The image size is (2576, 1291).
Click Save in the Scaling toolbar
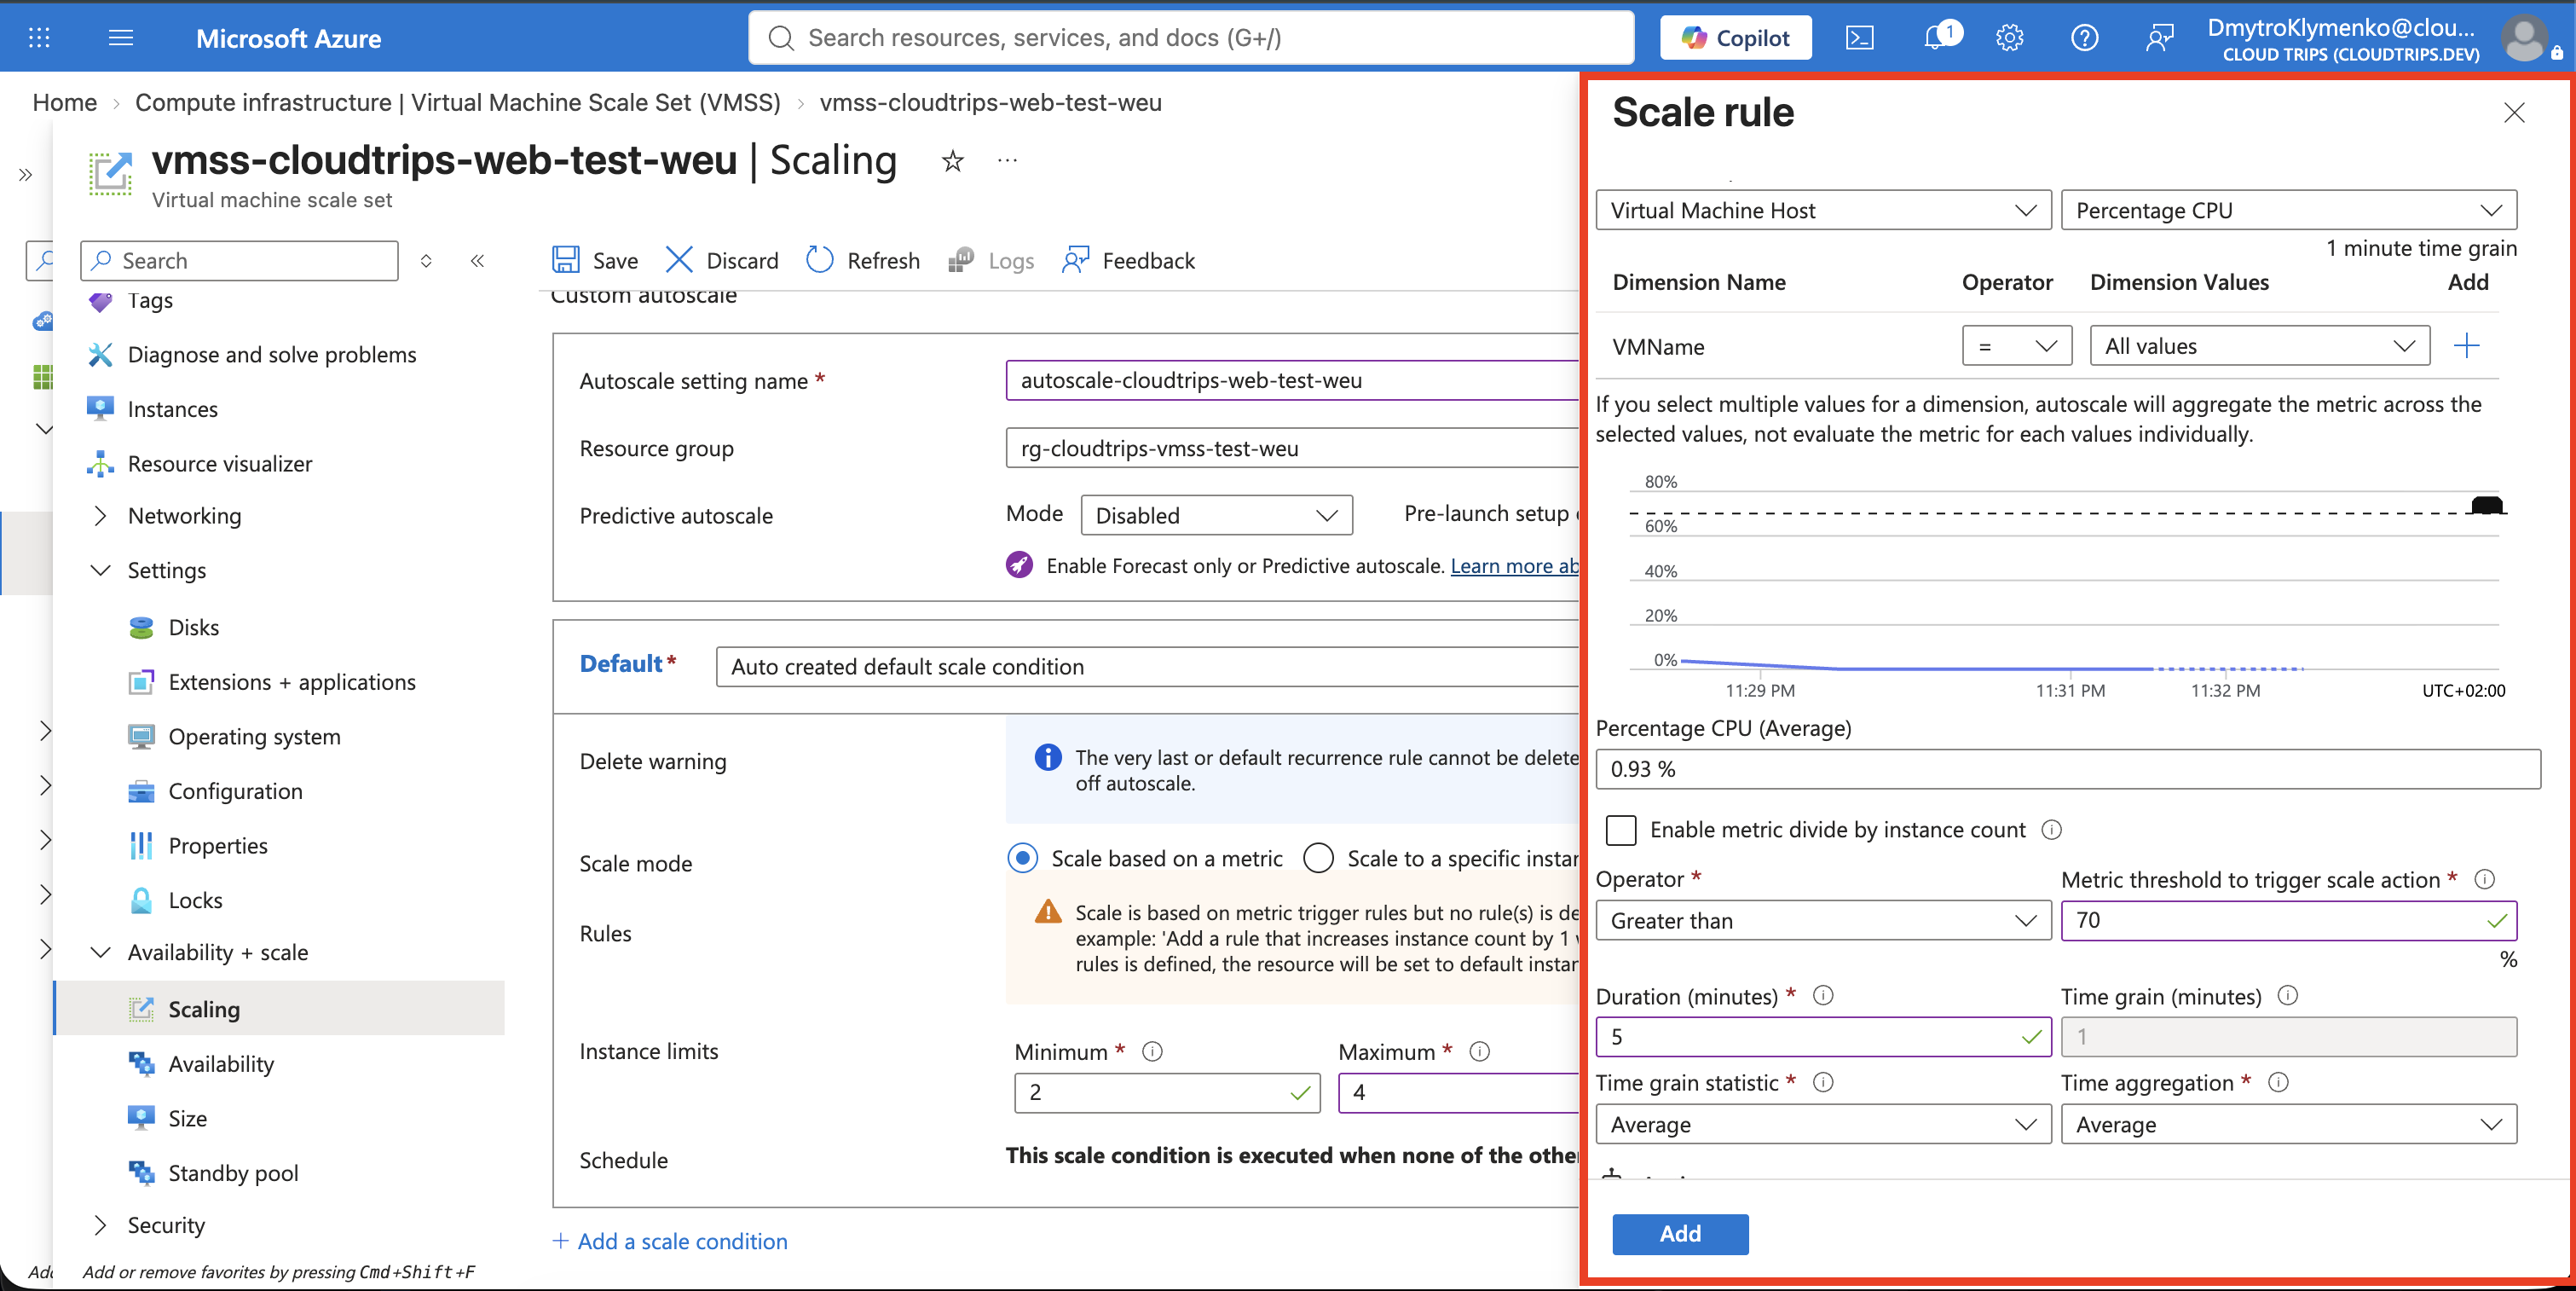pos(595,261)
